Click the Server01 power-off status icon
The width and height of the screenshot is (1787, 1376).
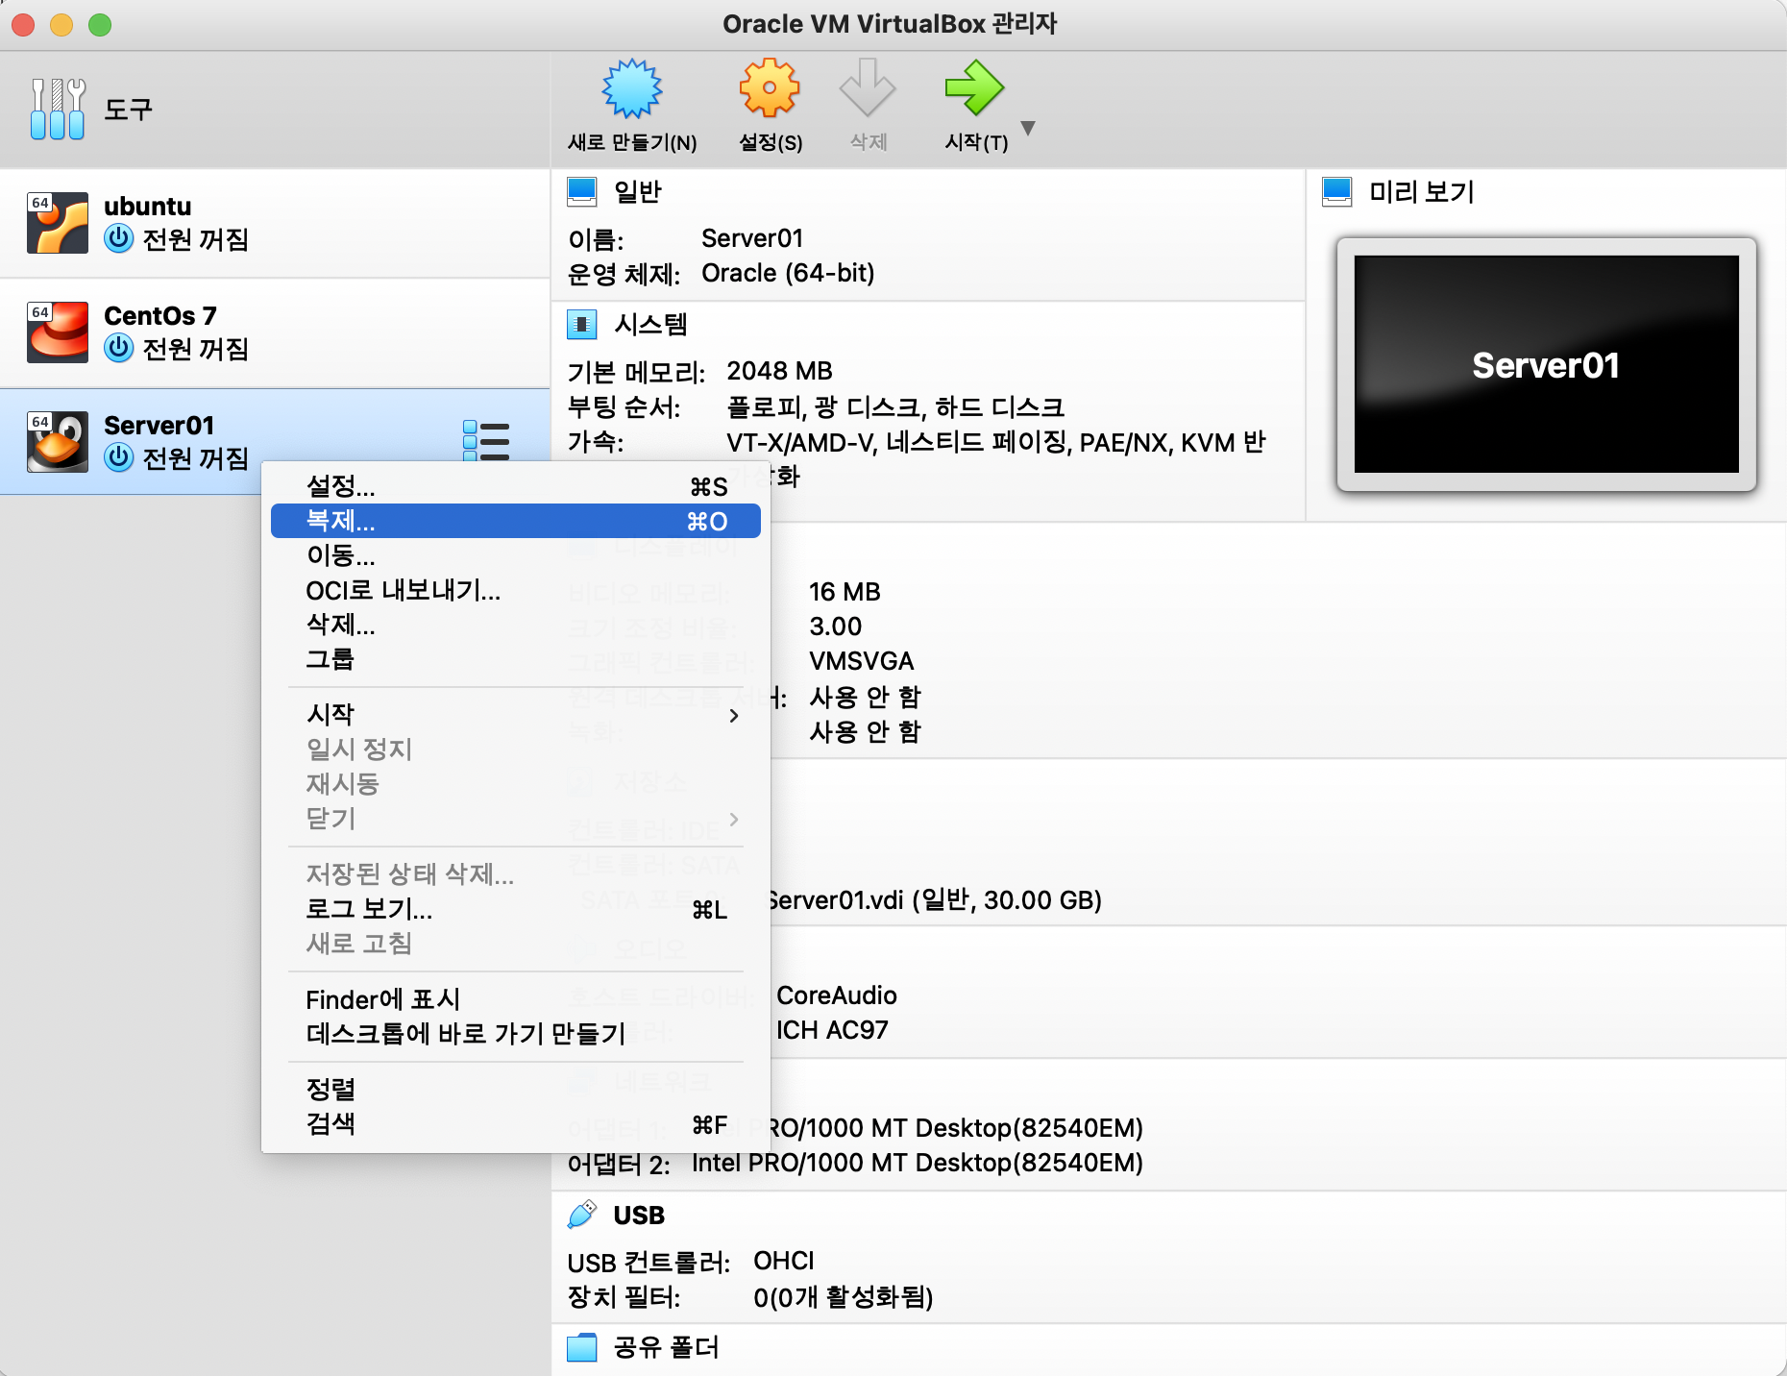point(119,457)
